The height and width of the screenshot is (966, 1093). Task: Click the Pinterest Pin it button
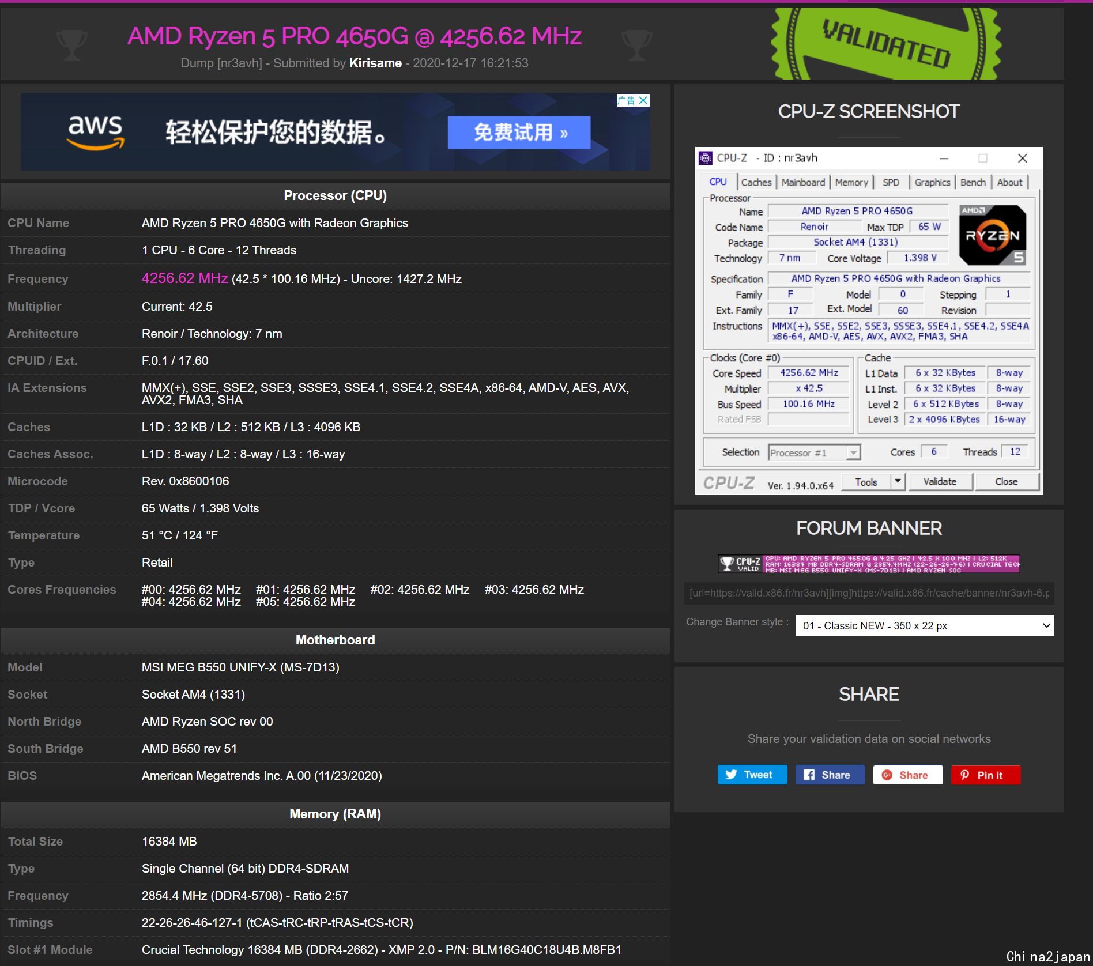click(986, 775)
